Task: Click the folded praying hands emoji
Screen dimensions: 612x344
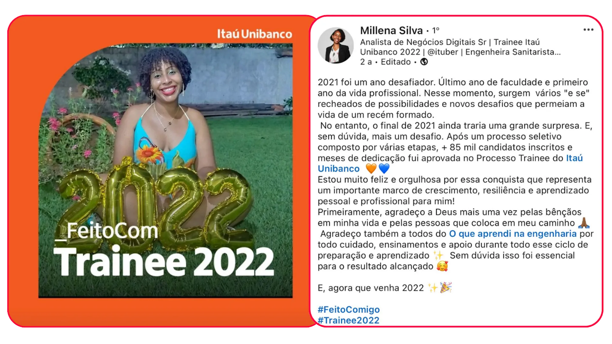Action: point(584,223)
